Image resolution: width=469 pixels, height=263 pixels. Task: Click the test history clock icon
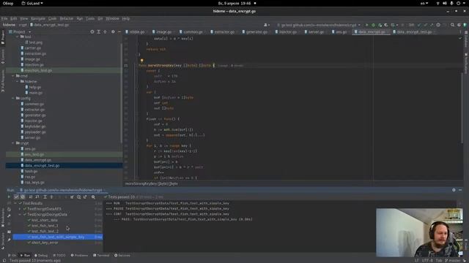coord(78,197)
